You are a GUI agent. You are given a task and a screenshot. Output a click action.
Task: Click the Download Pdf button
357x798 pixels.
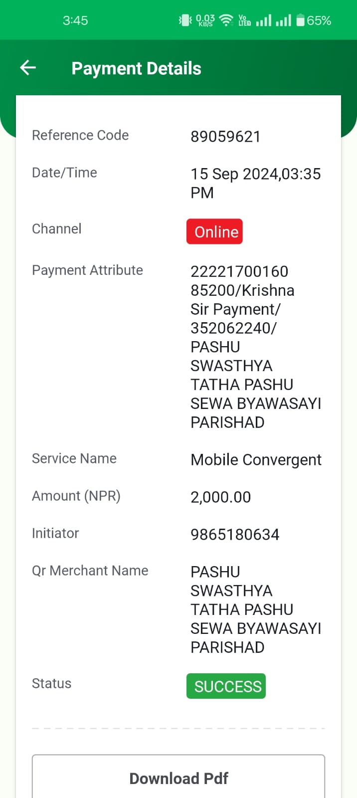pos(178,777)
